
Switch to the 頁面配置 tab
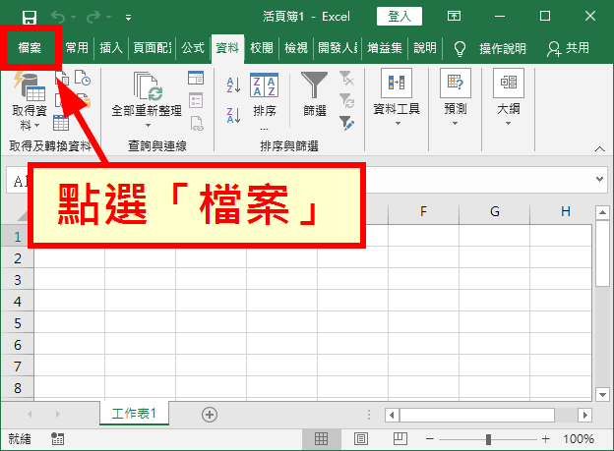(152, 48)
